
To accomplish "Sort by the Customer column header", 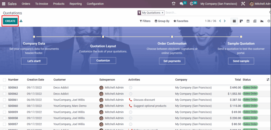I will point(60,80).
